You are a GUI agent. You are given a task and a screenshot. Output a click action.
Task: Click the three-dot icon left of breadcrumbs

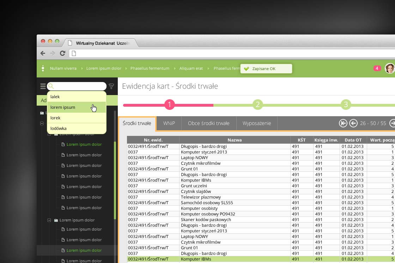(43, 68)
